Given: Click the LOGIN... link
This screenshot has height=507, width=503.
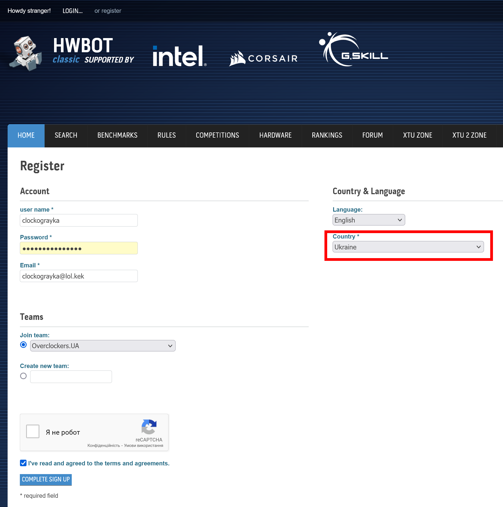Looking at the screenshot, I should pyautogui.click(x=73, y=11).
